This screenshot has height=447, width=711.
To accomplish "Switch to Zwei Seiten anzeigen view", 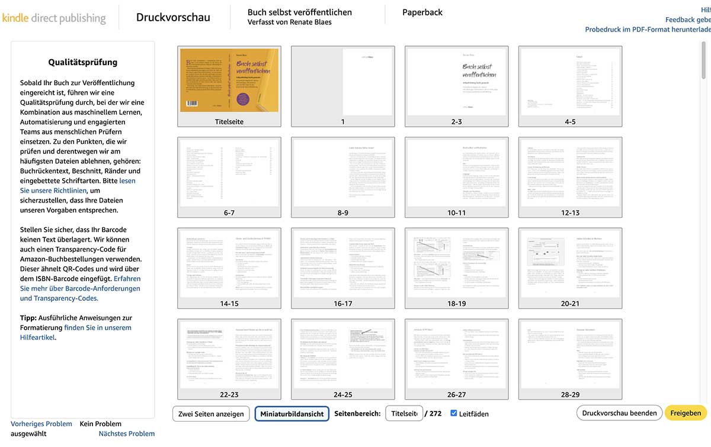I will click(211, 414).
